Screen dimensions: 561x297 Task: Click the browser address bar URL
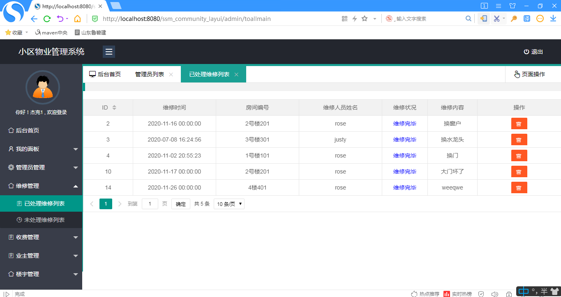187,18
